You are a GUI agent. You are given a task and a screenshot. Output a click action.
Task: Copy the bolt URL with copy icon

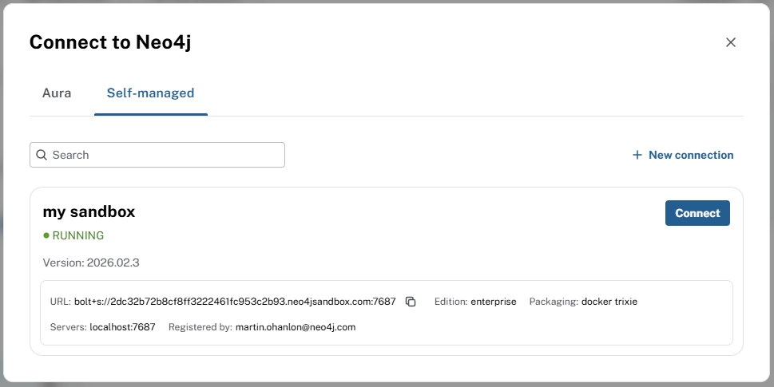point(411,301)
